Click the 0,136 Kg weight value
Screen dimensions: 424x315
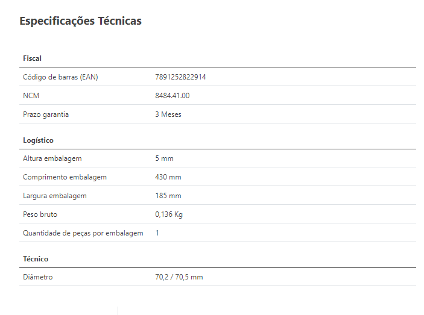169,214
